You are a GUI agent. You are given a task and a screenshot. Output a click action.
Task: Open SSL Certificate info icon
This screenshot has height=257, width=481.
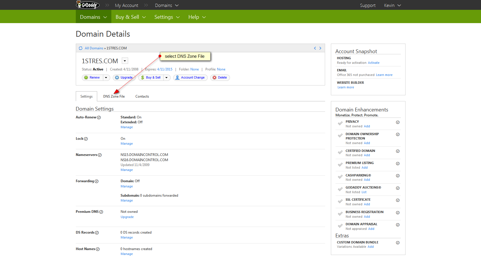pos(398,200)
